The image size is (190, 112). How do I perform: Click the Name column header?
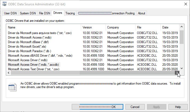pos(43,27)
